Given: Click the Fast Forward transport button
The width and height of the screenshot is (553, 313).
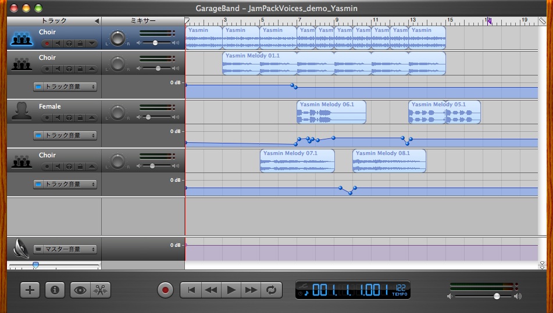Looking at the screenshot, I should point(251,290).
